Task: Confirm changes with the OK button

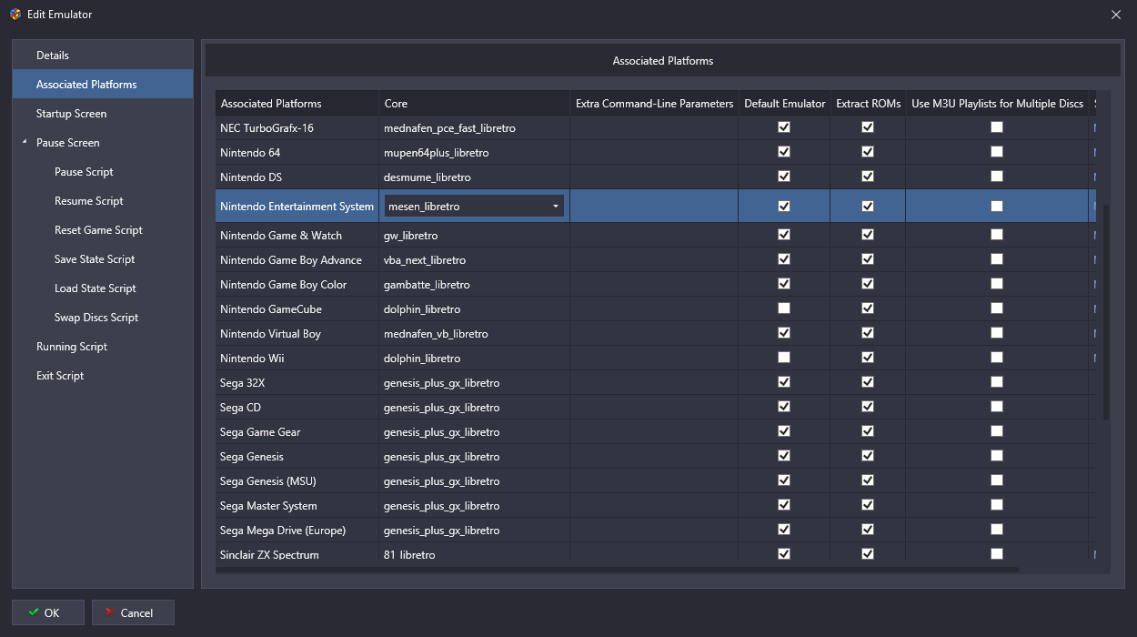Action: (x=48, y=612)
